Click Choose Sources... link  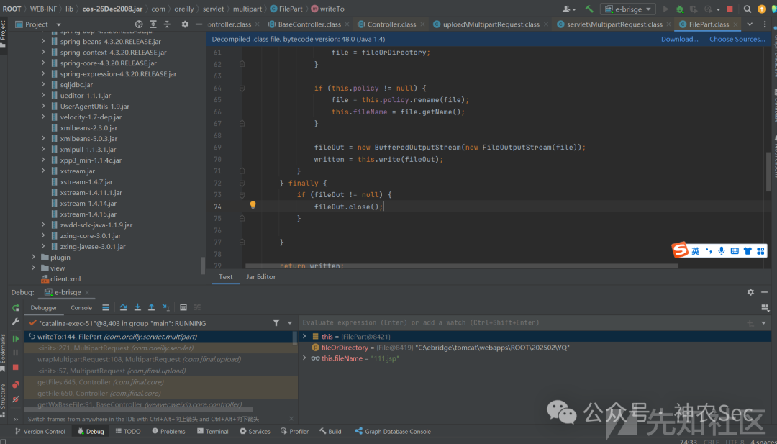pyautogui.click(x=737, y=39)
